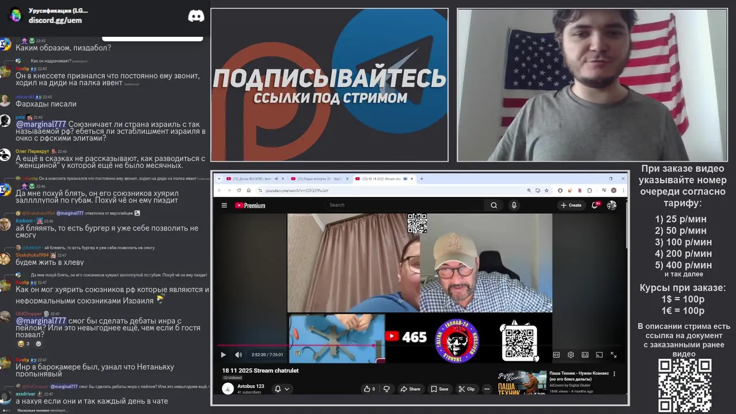Open YouTube notifications bell with 9+ badge
The width and height of the screenshot is (736, 414).
click(x=596, y=205)
